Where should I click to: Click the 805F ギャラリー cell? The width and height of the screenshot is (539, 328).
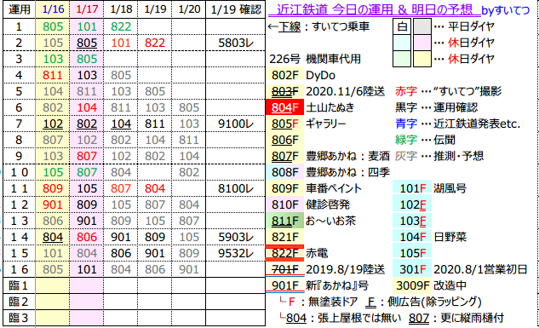[285, 124]
